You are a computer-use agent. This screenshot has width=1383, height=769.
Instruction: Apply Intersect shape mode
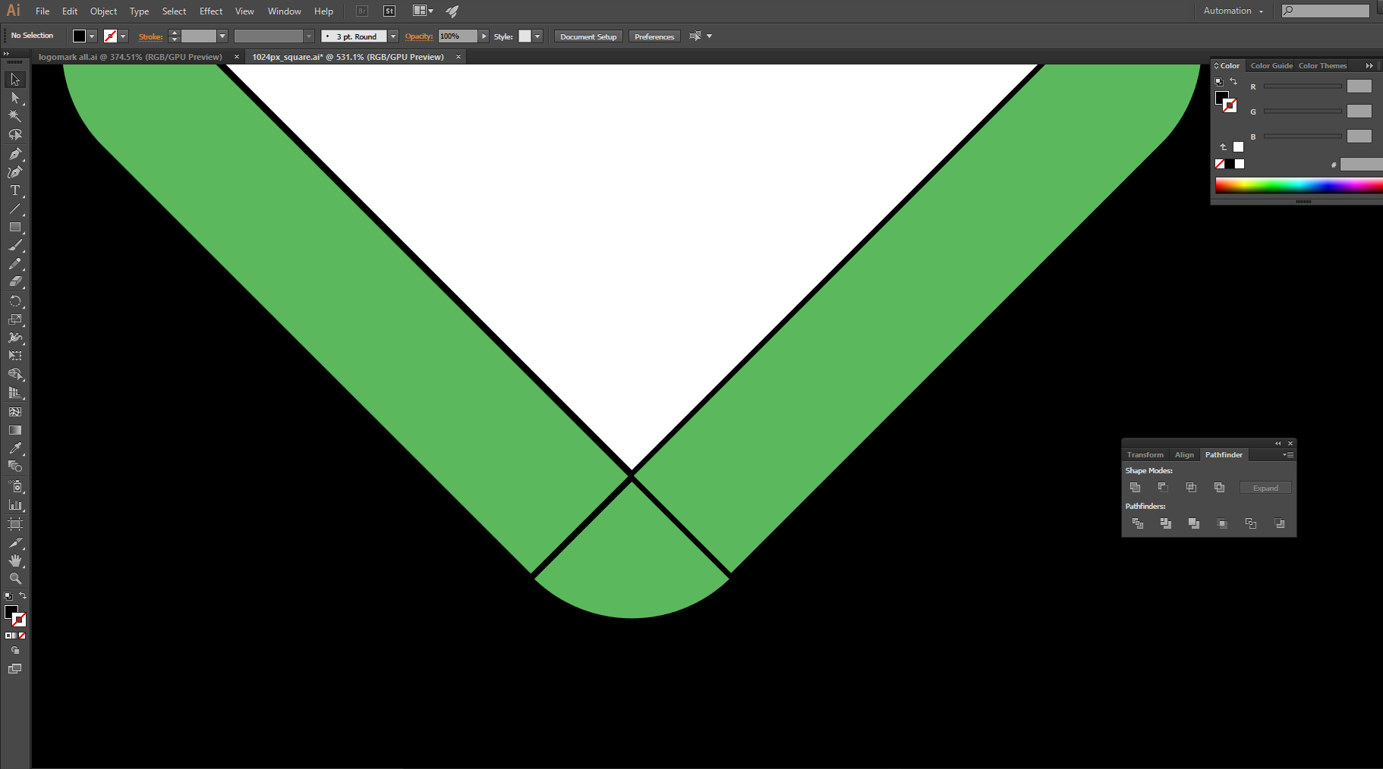tap(1191, 488)
